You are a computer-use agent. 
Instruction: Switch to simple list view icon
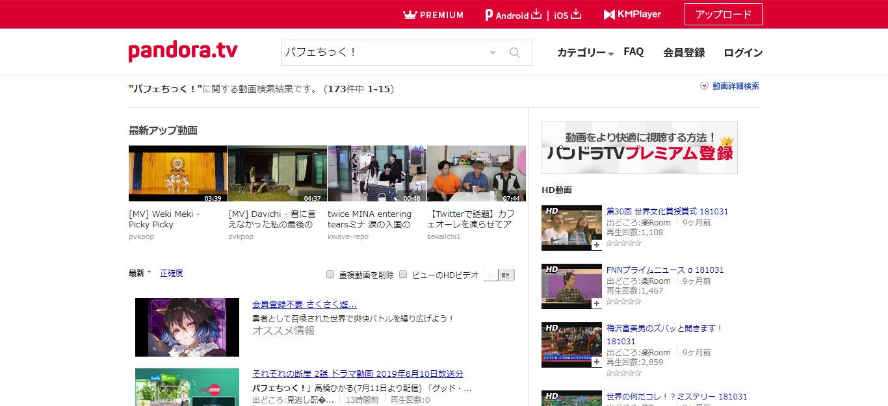tap(491, 275)
